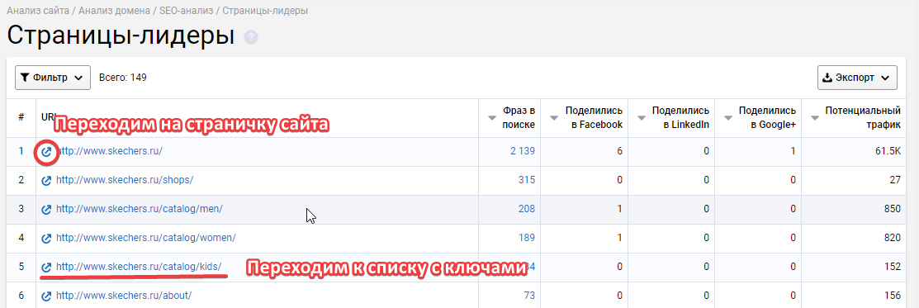Click phrases count 208
The height and width of the screenshot is (308, 919).
[526, 209]
